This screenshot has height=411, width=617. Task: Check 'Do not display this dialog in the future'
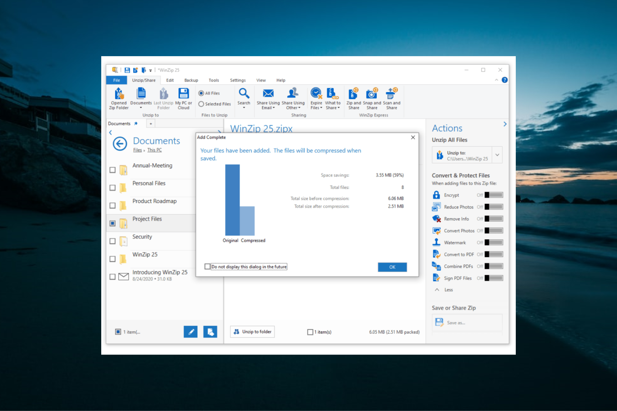tap(207, 267)
